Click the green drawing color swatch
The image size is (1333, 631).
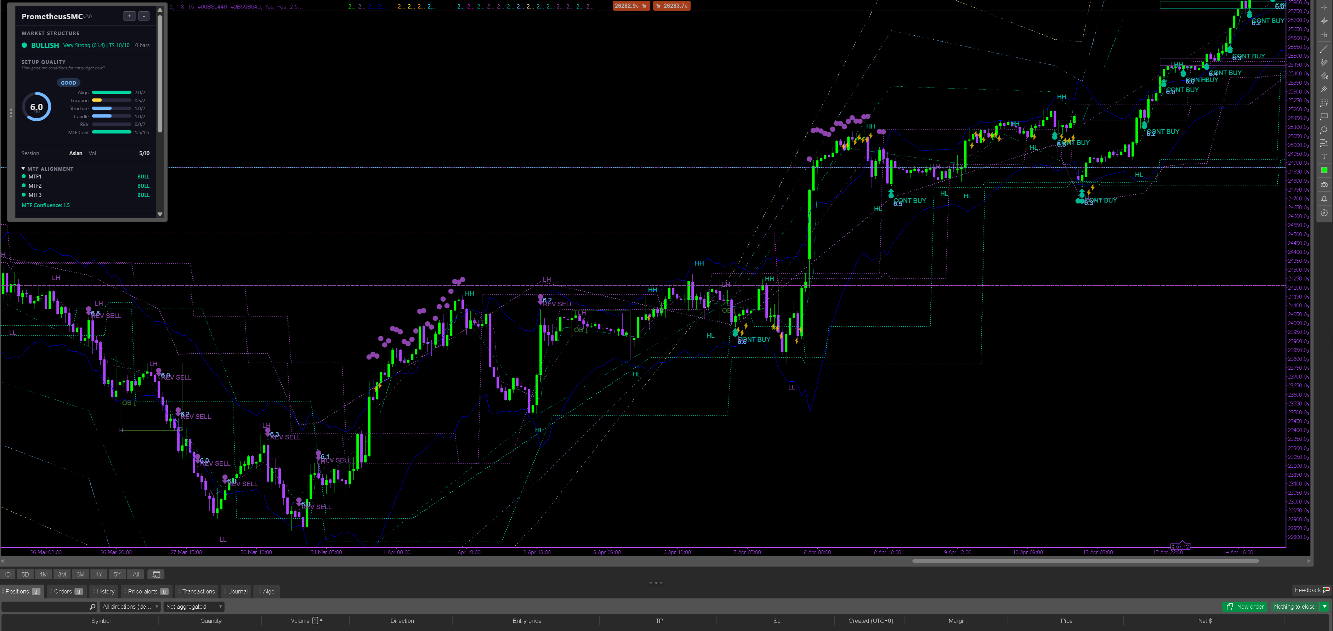point(1324,170)
